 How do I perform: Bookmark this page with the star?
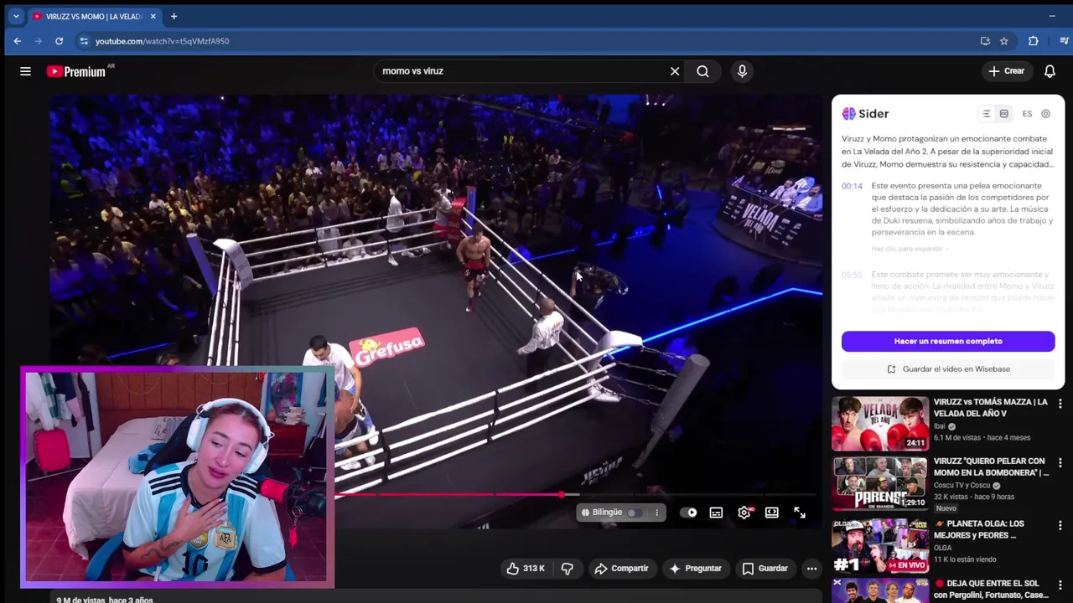click(x=1003, y=41)
